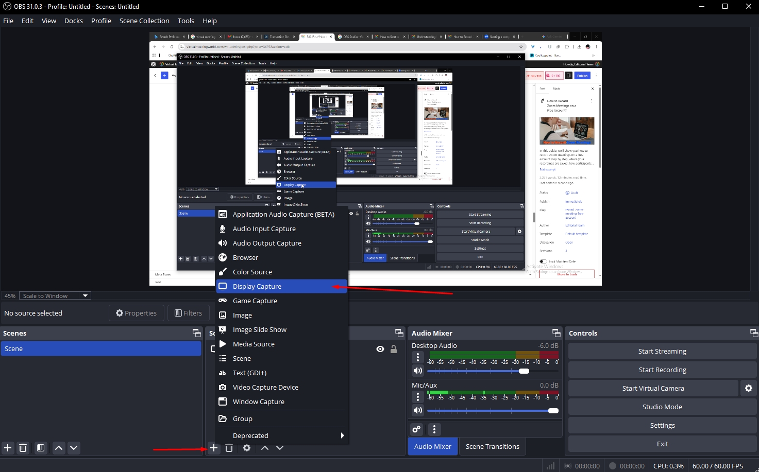Switch to the Scene Transitions tab
759x472 pixels.
(x=492, y=446)
